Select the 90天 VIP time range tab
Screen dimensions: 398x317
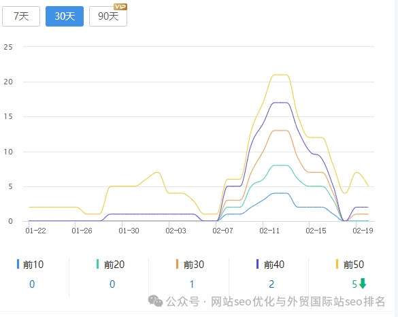(108, 16)
